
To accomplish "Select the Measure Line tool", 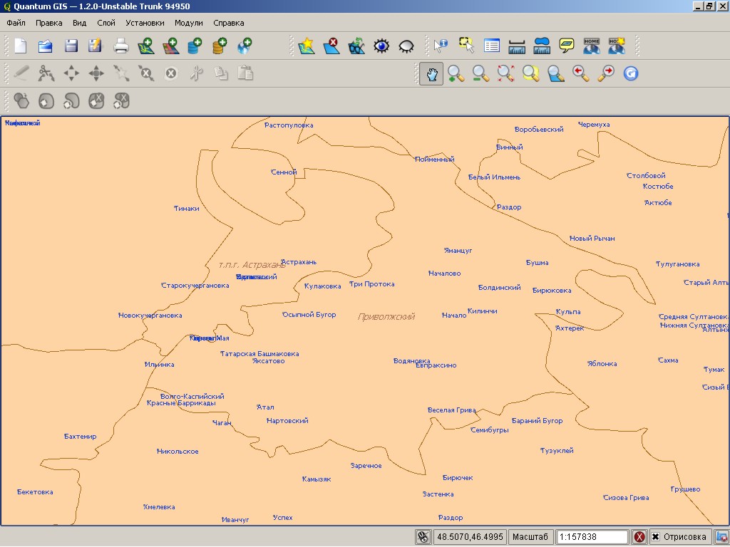I will click(517, 46).
